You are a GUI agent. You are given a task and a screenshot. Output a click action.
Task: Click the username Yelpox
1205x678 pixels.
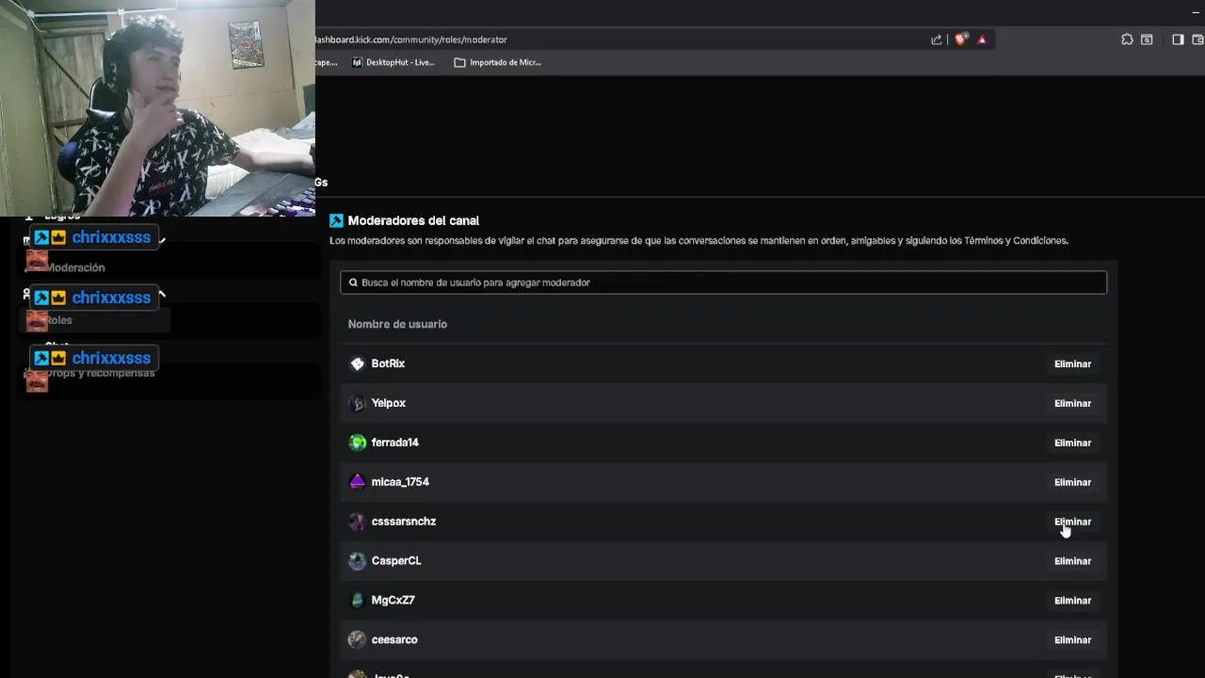coord(388,403)
